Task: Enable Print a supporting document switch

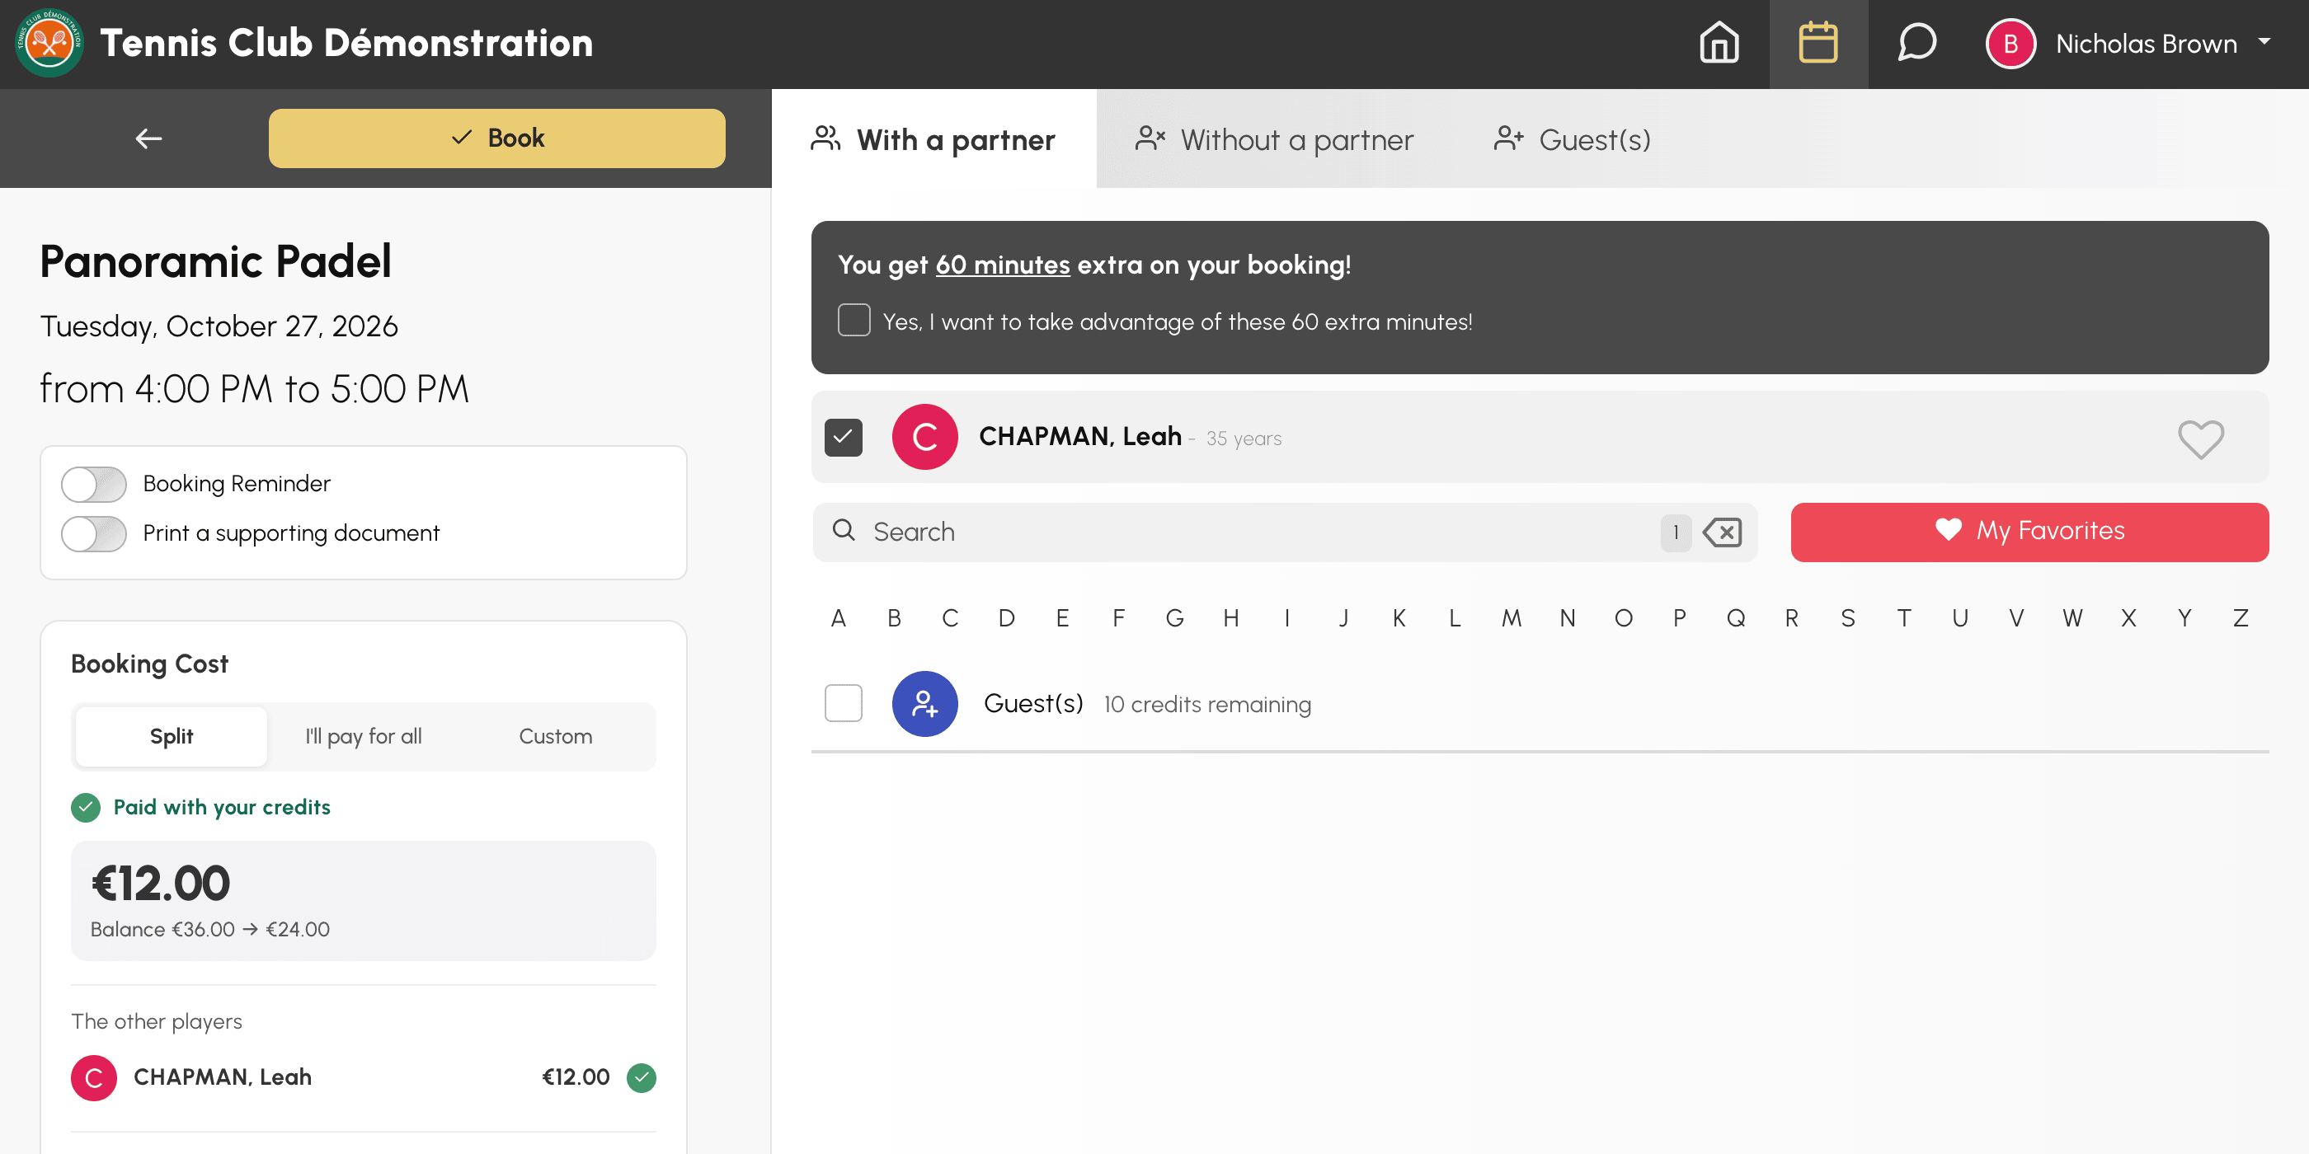Action: click(x=94, y=534)
